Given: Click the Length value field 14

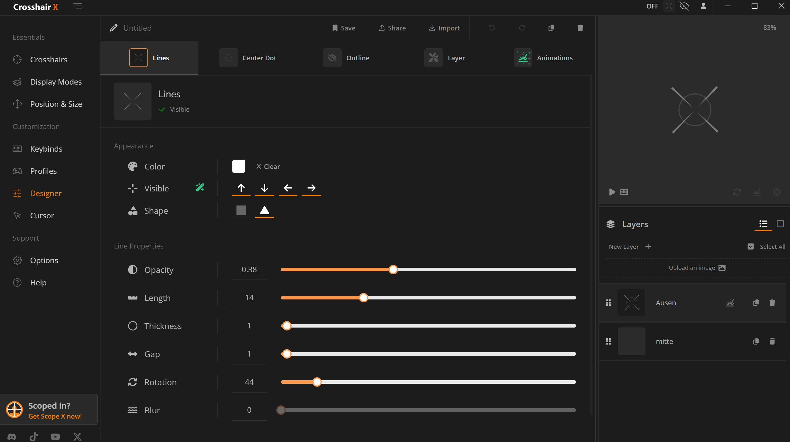Looking at the screenshot, I should coord(249,298).
